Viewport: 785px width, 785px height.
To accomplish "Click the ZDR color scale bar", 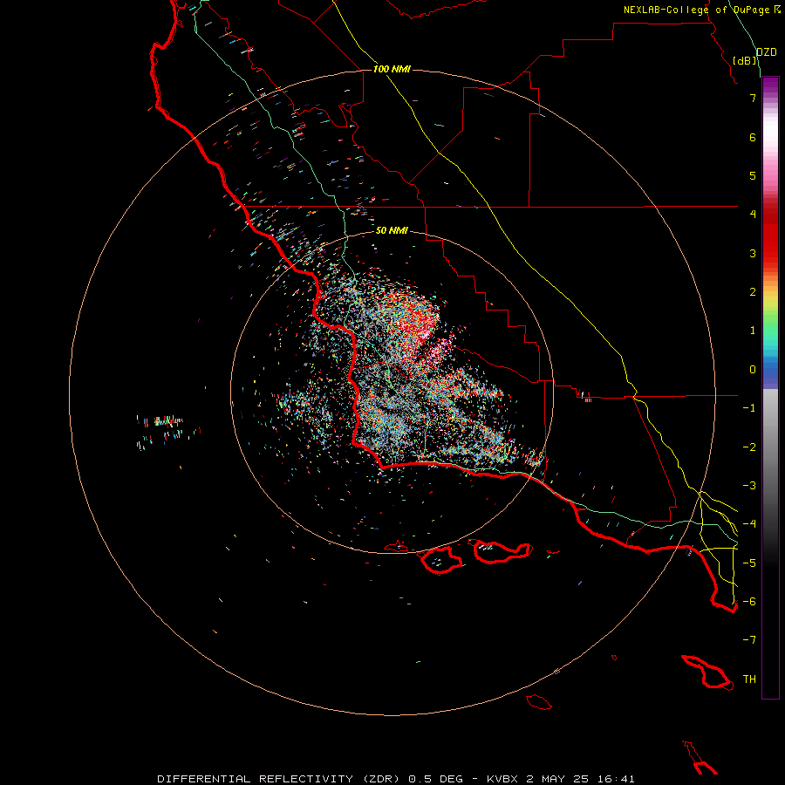I will coord(770,387).
